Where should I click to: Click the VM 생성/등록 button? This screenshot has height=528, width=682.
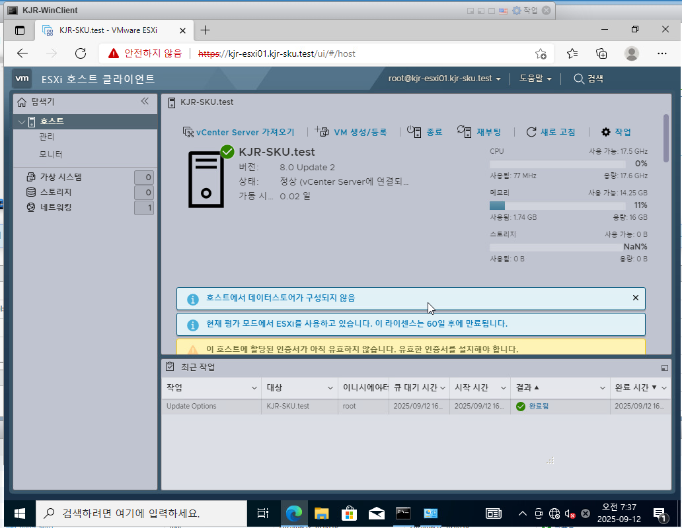360,132
